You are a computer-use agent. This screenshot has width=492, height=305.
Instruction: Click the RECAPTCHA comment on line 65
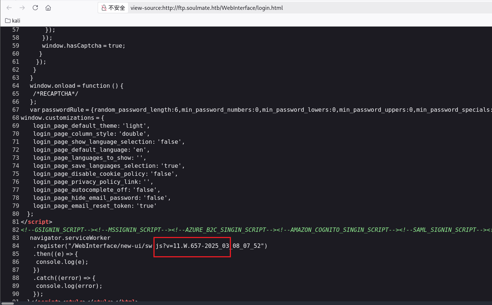[x=56, y=94]
